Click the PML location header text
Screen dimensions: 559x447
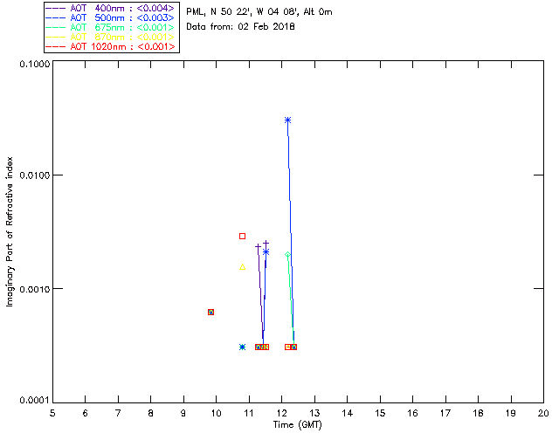pyautogui.click(x=259, y=12)
